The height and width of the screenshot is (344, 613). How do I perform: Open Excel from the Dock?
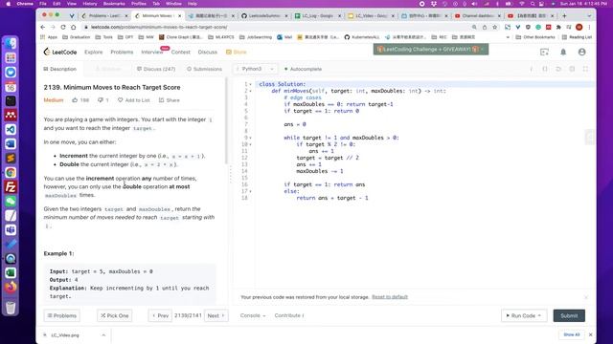(11, 273)
